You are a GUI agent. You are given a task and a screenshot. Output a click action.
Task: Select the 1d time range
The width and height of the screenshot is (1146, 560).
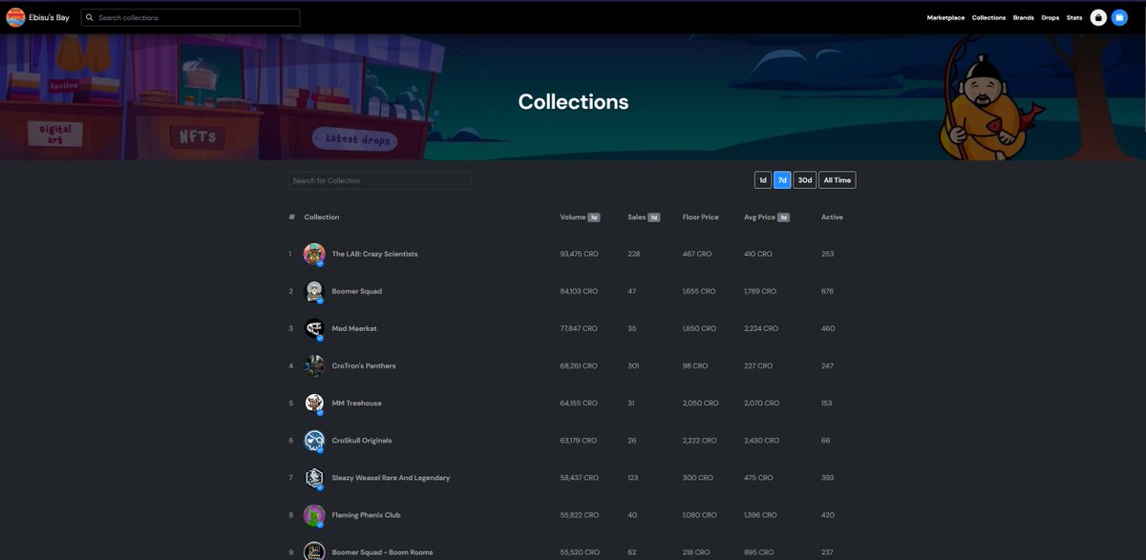pos(762,179)
